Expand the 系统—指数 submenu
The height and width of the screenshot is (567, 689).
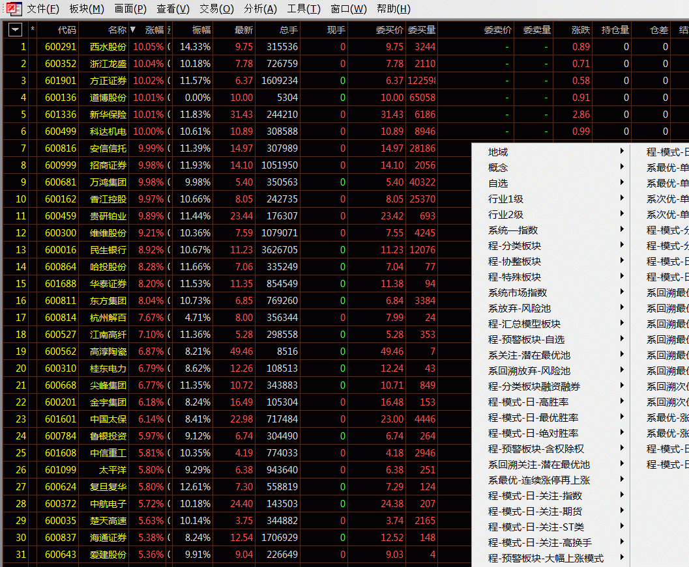point(551,230)
